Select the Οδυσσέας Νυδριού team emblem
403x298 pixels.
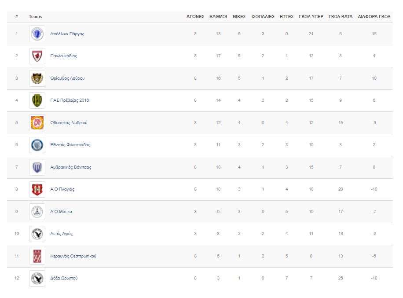37,123
